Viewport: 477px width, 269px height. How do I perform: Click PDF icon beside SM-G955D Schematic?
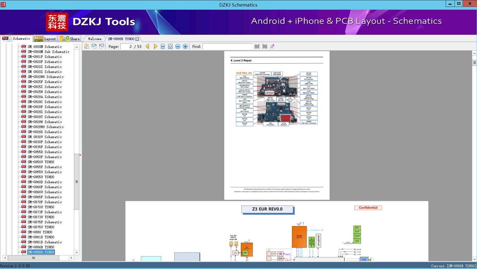coord(24,152)
